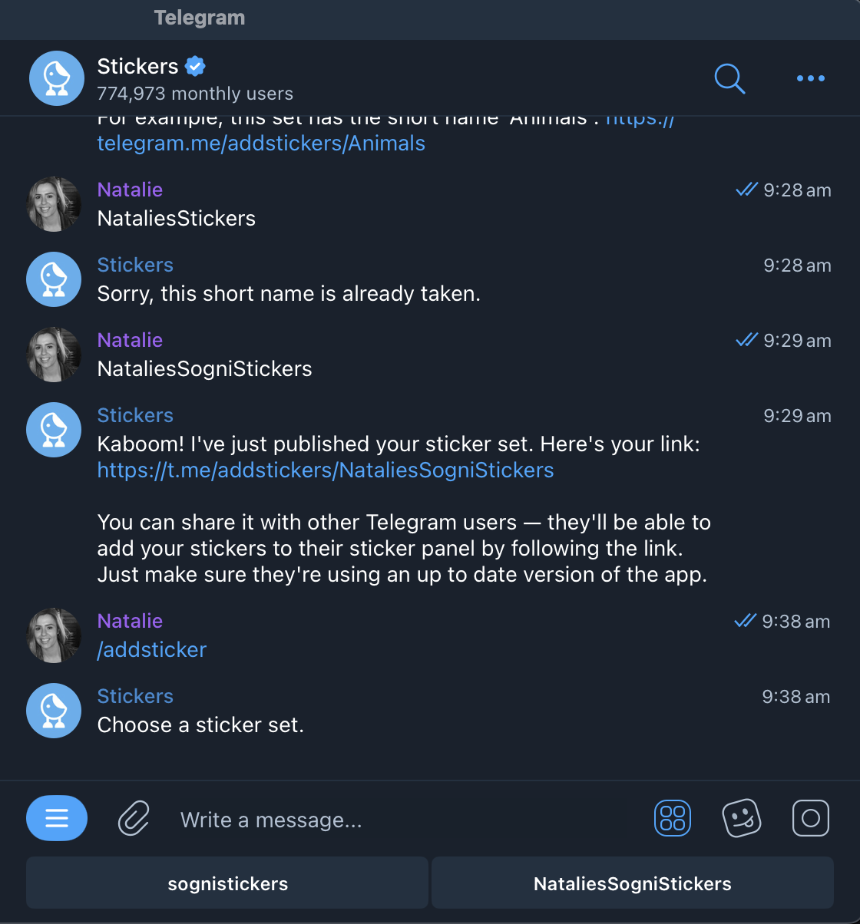Open the chat search magnifier icon
The height and width of the screenshot is (924, 860).
click(729, 78)
